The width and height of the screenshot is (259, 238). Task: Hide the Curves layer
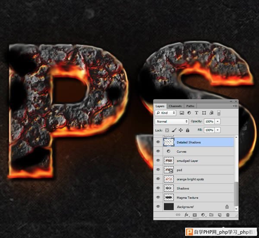pos(158,151)
